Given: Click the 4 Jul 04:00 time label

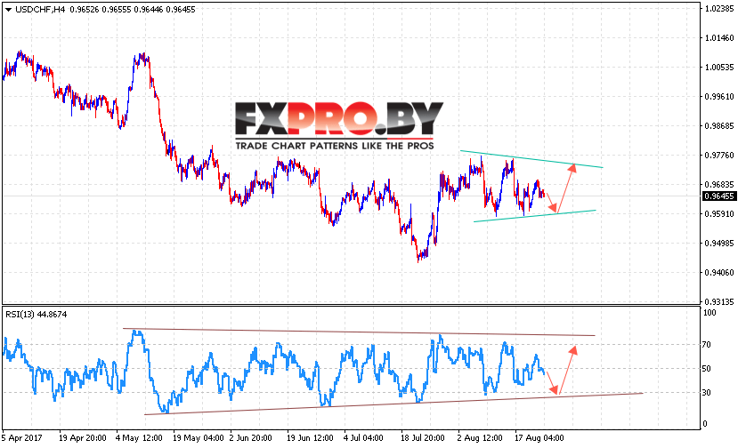Looking at the screenshot, I should [363, 438].
